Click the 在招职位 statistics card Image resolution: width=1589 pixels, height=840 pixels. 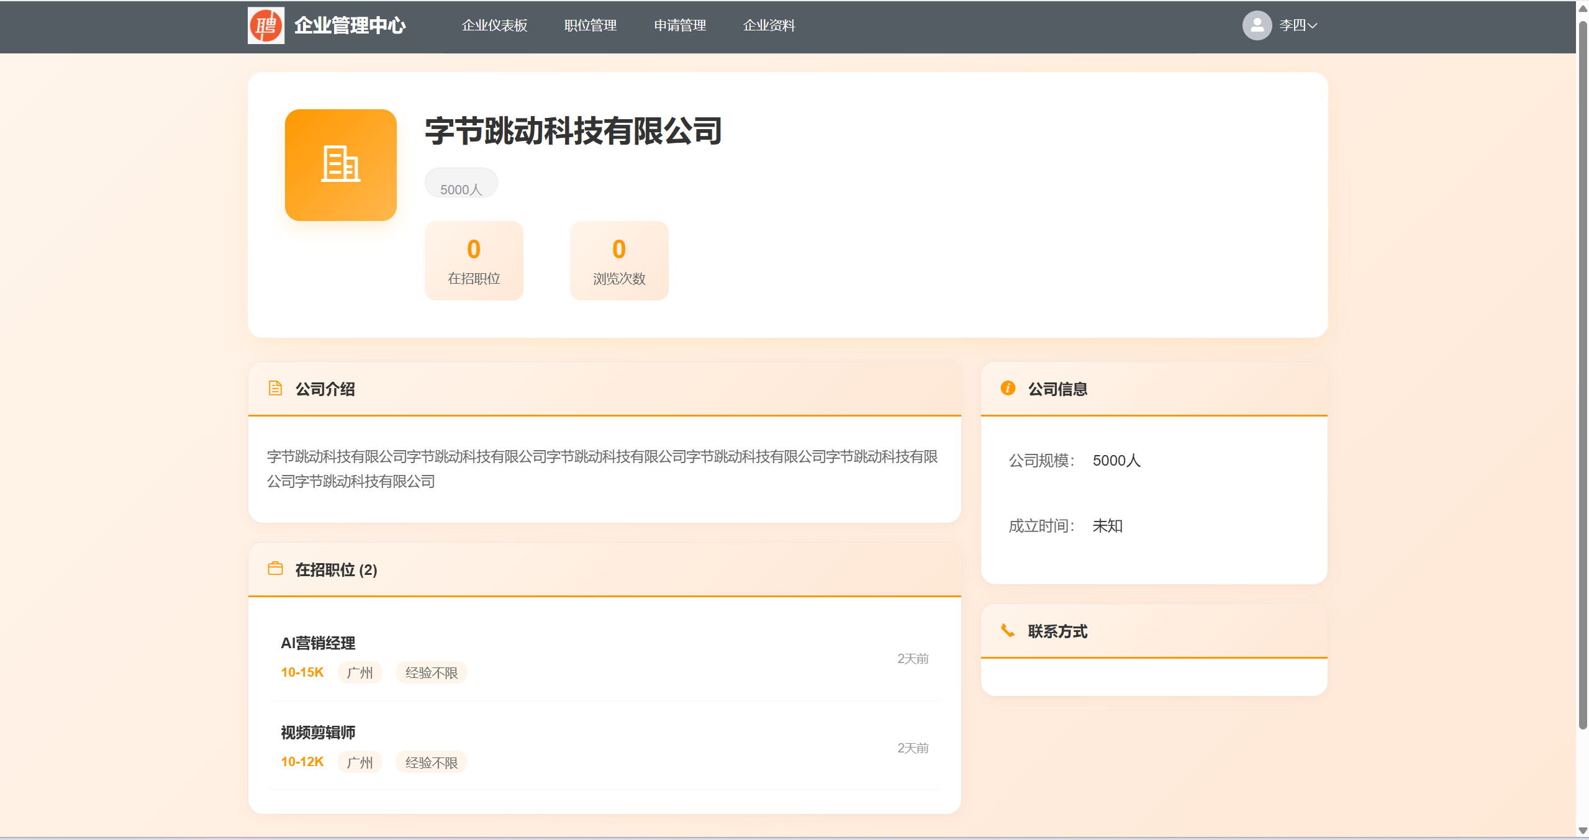coord(474,260)
